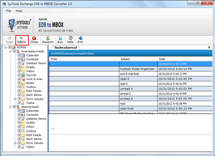215x156 pixels.
Task: Select the finalreadunread tab
Action: (66, 48)
